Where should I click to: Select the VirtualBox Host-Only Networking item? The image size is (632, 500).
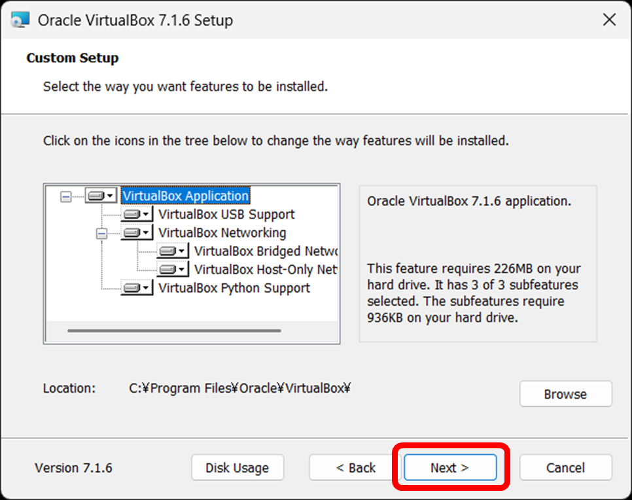(x=266, y=270)
